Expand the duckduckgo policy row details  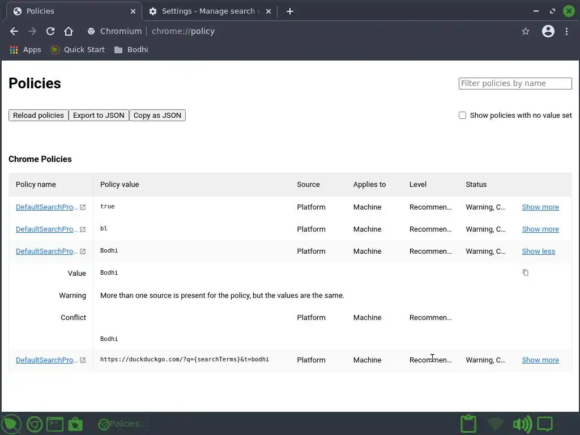click(x=540, y=360)
